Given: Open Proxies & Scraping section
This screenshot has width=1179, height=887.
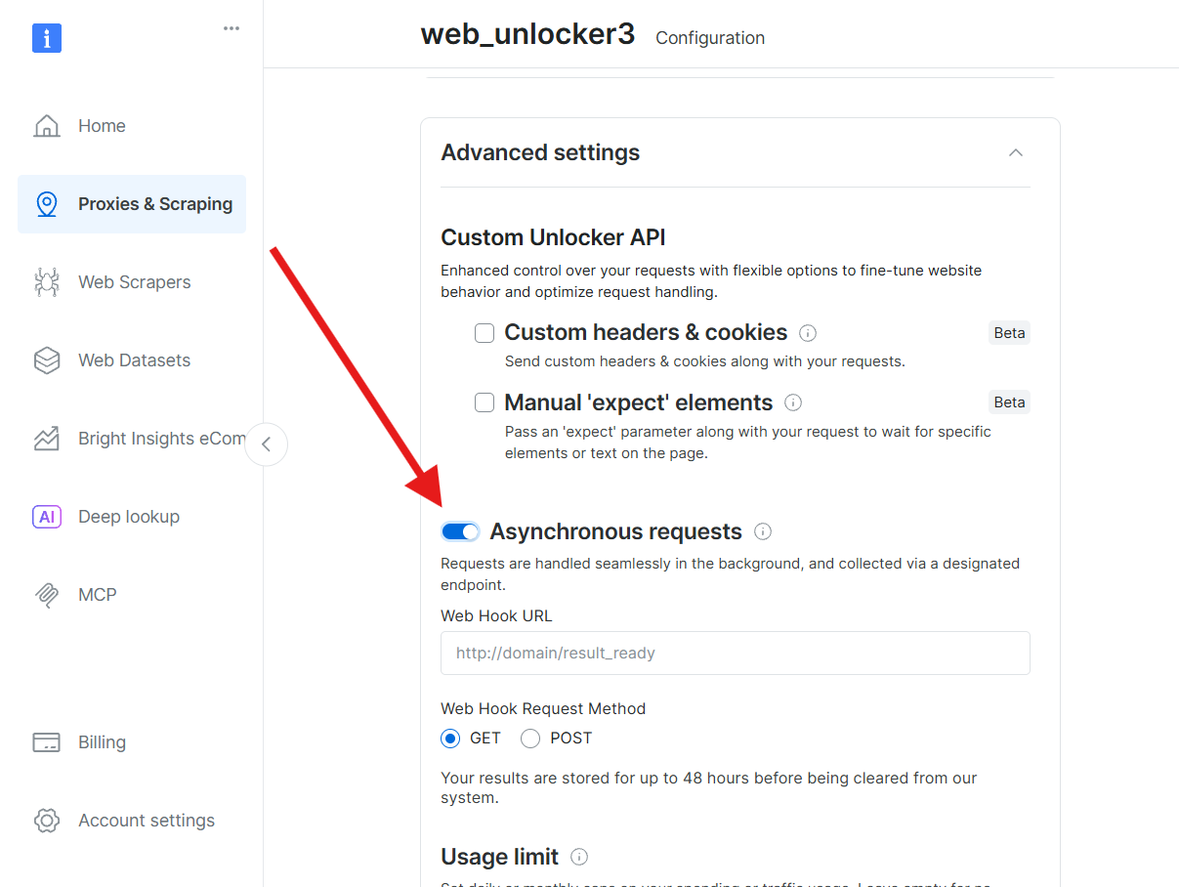Looking at the screenshot, I should 154,203.
